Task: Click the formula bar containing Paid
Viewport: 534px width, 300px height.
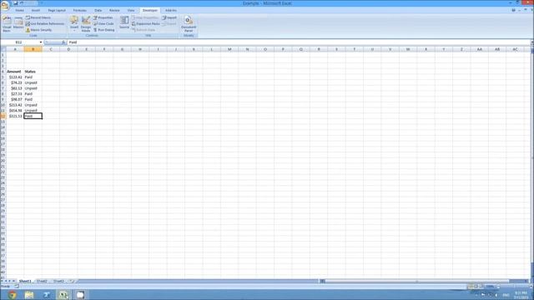Action: tap(298, 42)
